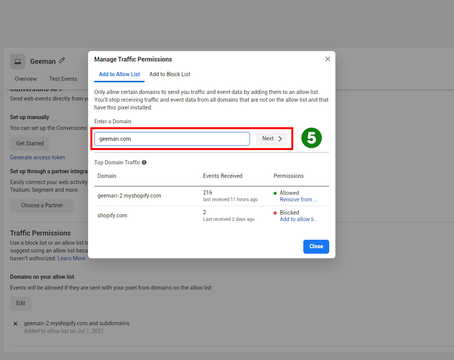The width and height of the screenshot is (454, 360).
Task: Click the info icon beside Top Domain Traffic
Action: pyautogui.click(x=144, y=162)
